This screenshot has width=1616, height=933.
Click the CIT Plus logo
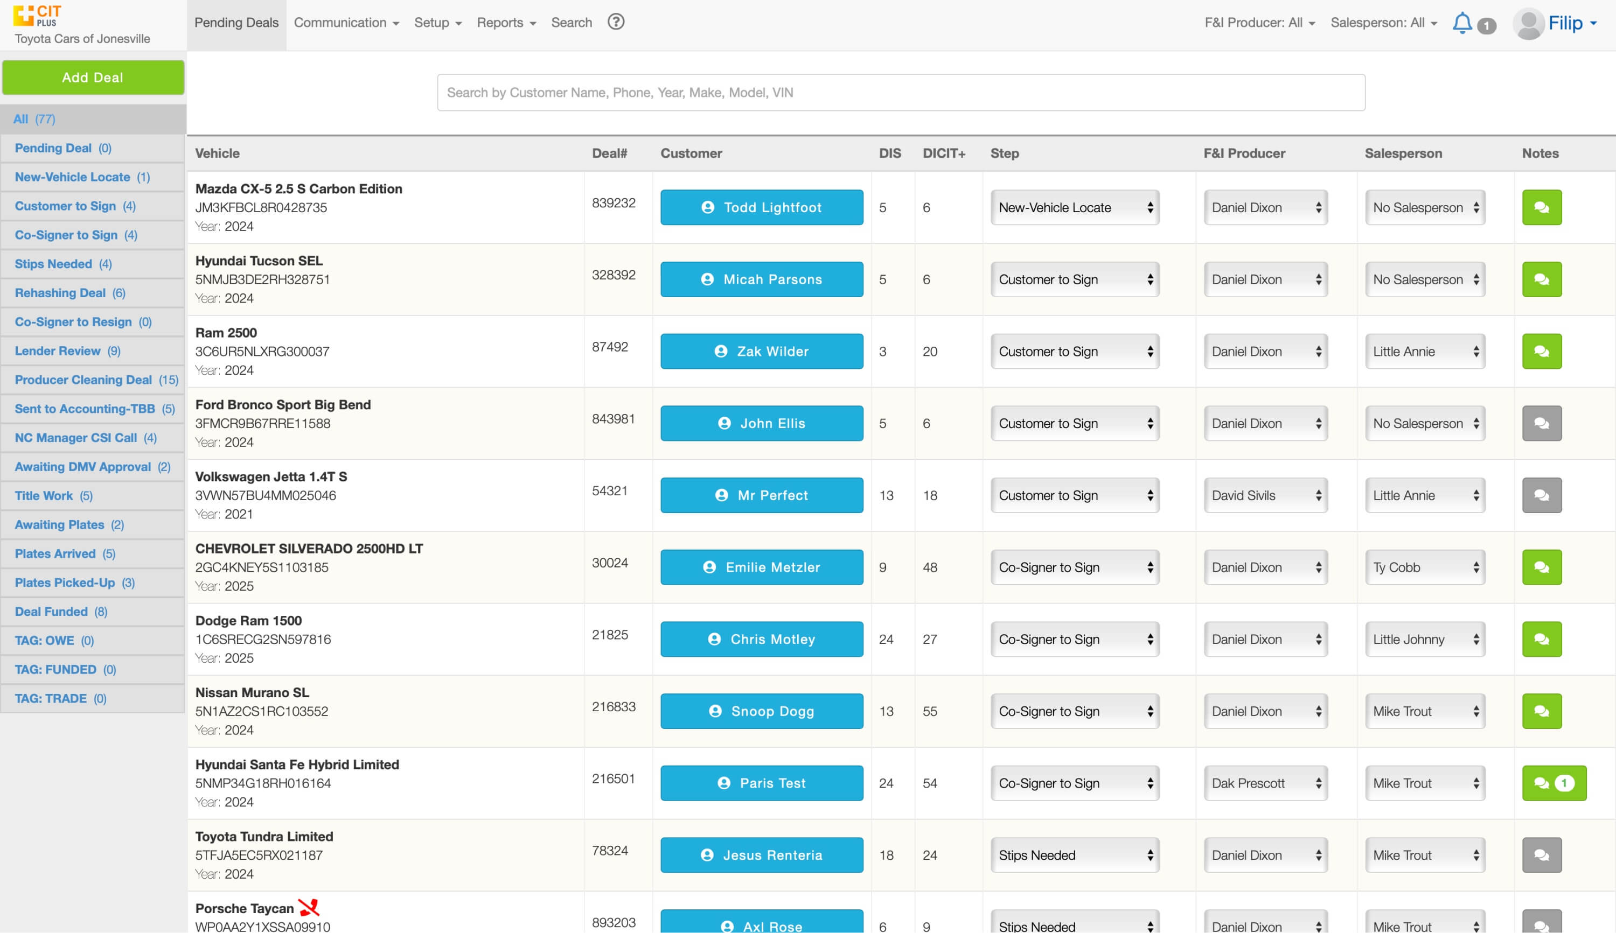[37, 16]
